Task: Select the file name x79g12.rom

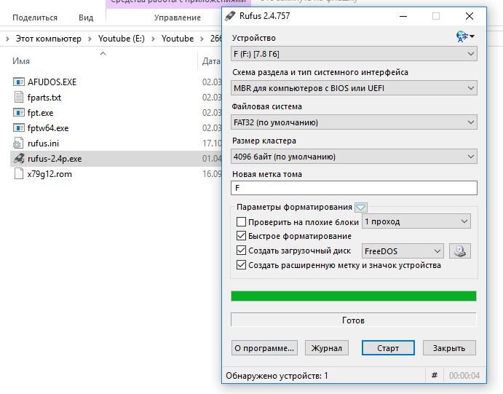Action: point(49,174)
